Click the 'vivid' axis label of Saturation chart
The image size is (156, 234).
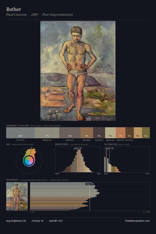tap(147, 174)
